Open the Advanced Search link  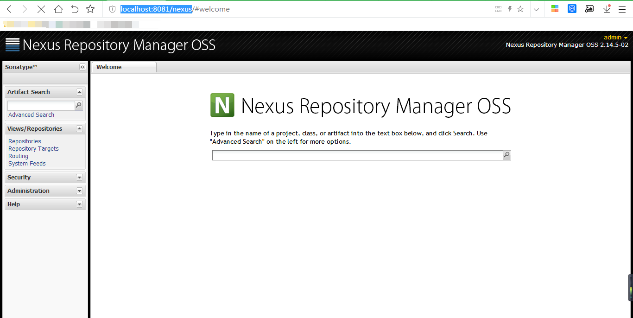31,114
